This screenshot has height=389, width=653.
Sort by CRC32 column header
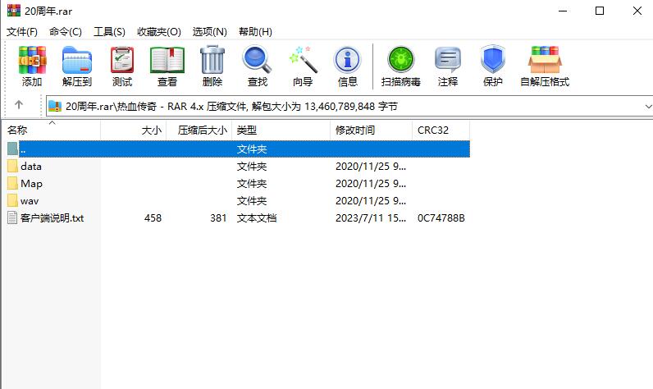click(x=441, y=130)
